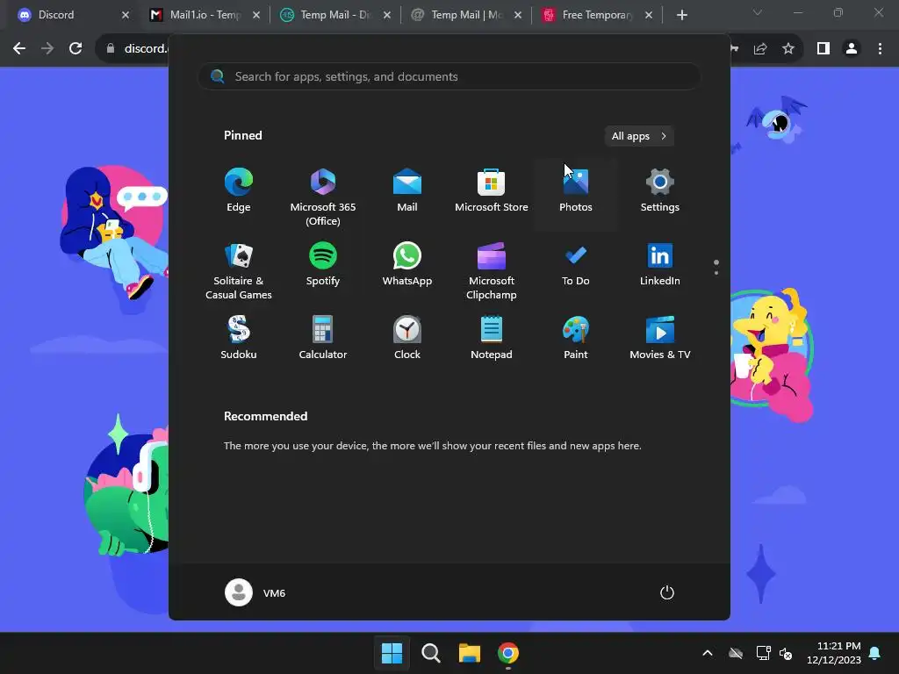Screen dimensions: 899x674
Task: Click the Start menu search box
Action: point(449,77)
